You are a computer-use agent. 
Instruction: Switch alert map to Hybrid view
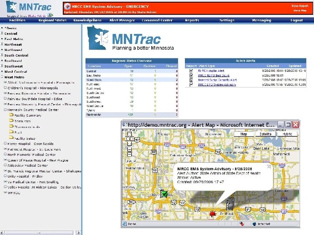[x=287, y=134]
